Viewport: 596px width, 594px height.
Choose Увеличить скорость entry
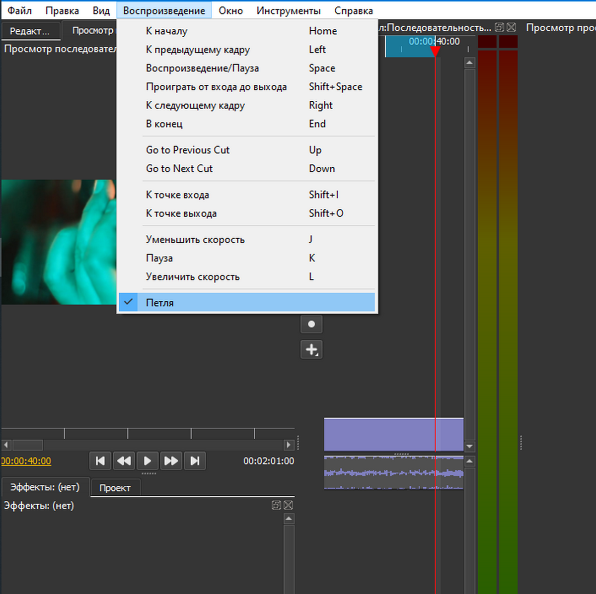pyautogui.click(x=247, y=277)
